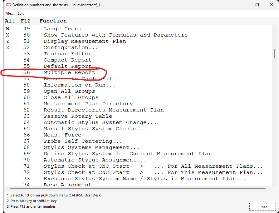
Task: Select the Large Icons entry
Action: point(62,29)
